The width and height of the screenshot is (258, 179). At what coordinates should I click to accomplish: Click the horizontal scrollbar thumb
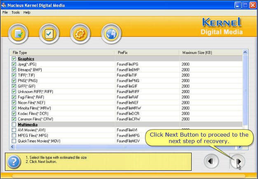click(x=125, y=147)
